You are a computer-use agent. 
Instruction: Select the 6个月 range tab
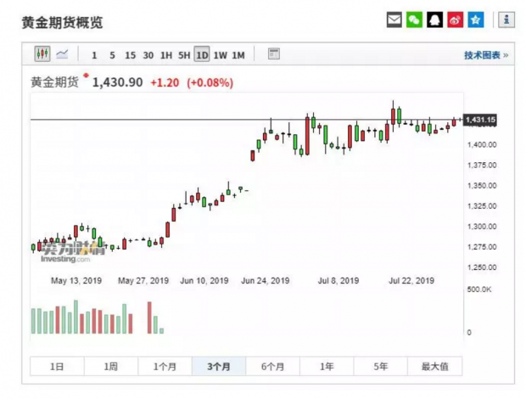pos(273,366)
